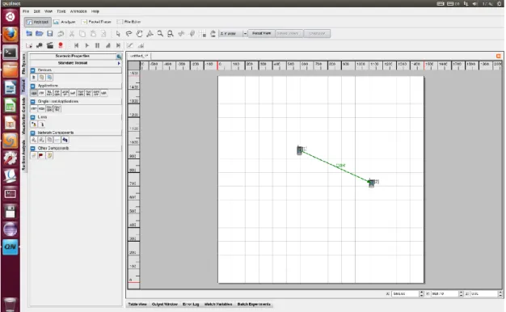Open the Error Log tab
The image size is (506, 312).
point(191,304)
